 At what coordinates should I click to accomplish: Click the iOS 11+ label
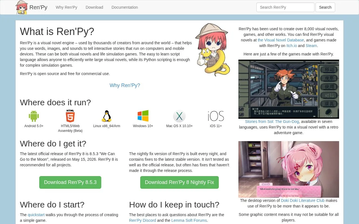point(216,126)
